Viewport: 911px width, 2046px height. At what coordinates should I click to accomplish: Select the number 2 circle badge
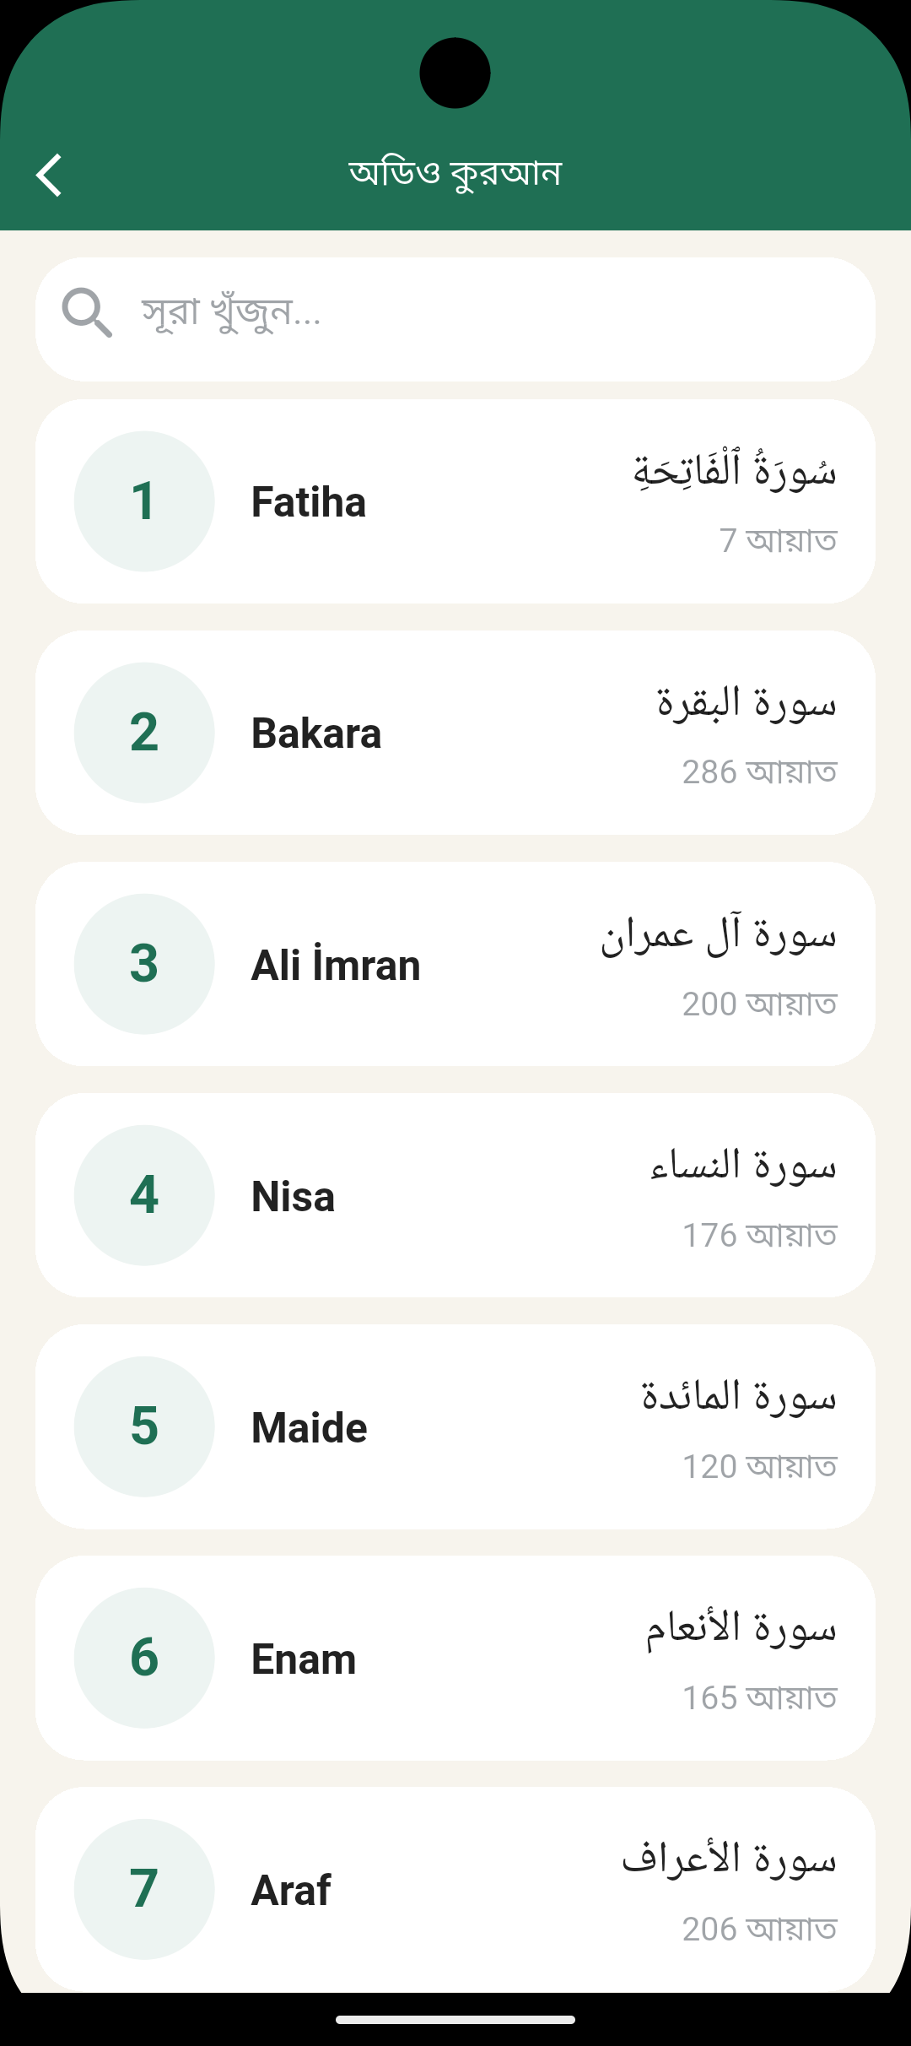[x=144, y=733]
